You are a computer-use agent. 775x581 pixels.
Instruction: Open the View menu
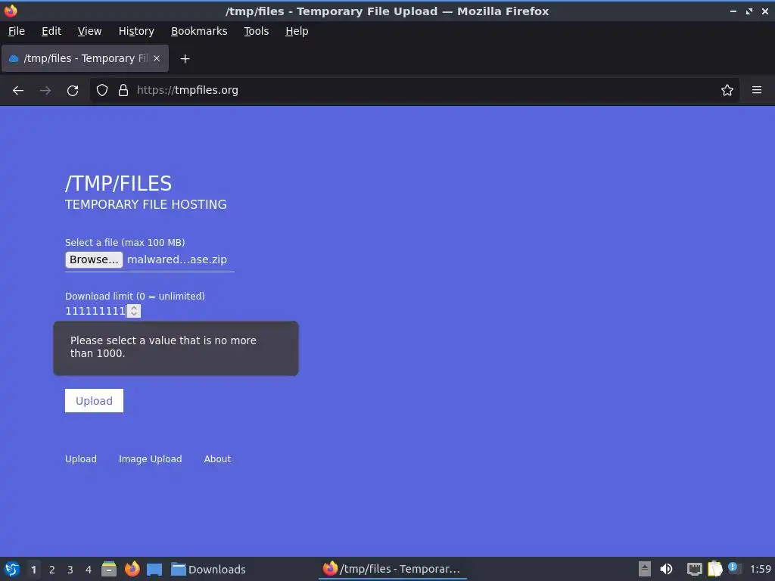89,31
